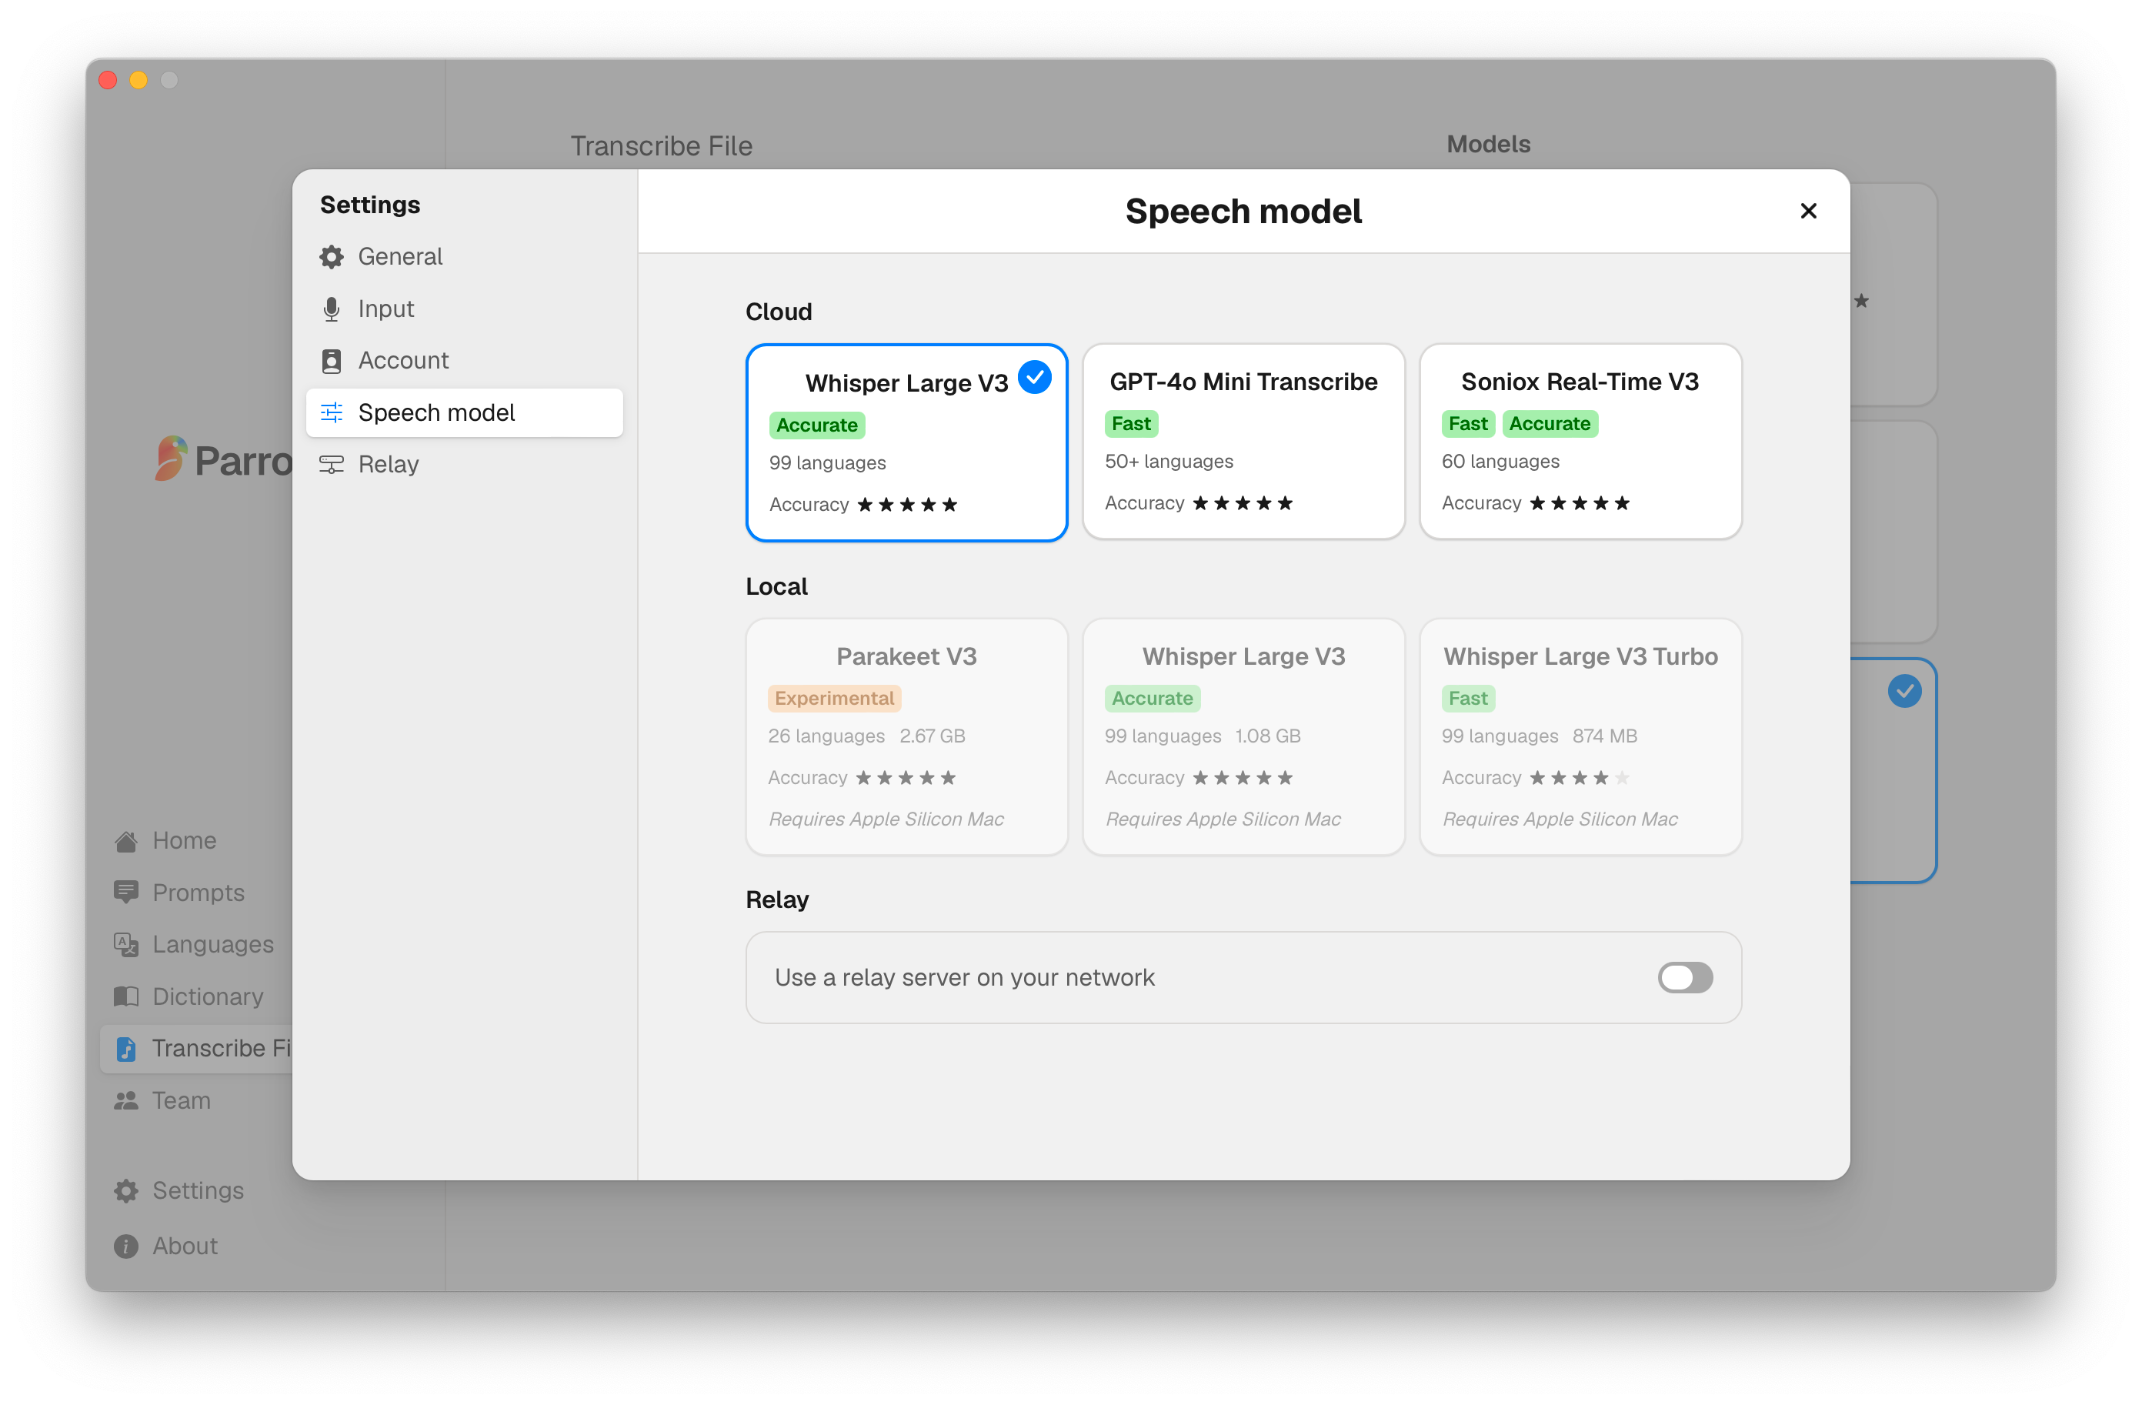This screenshot has width=2142, height=1405.
Task: Click the '60 languages' text
Action: coord(1500,462)
